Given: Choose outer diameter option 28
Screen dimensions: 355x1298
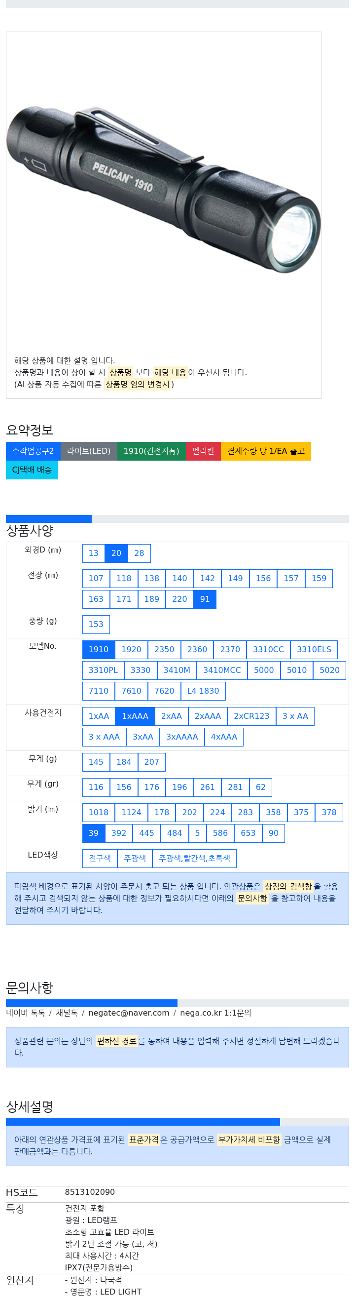Looking at the screenshot, I should point(139,553).
